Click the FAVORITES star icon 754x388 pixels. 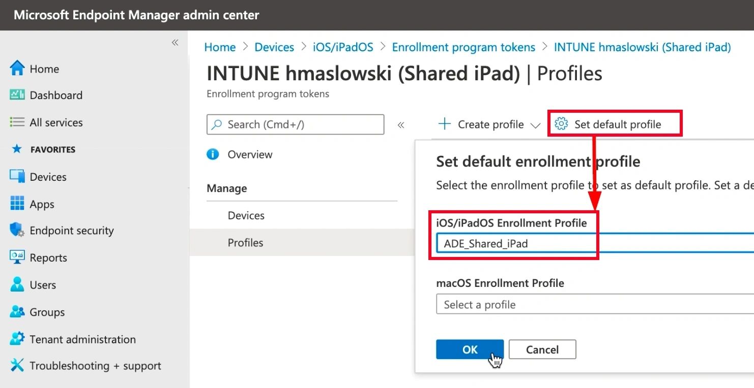(x=17, y=149)
